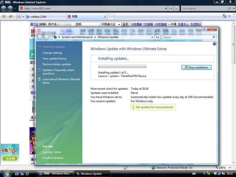Expand Windows Update address bar dropdown

click(152, 37)
